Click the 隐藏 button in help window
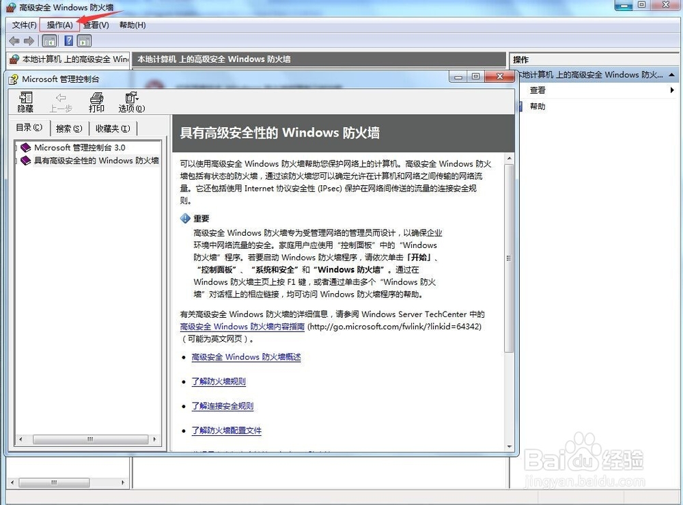The height and width of the screenshot is (505, 683). (x=25, y=103)
